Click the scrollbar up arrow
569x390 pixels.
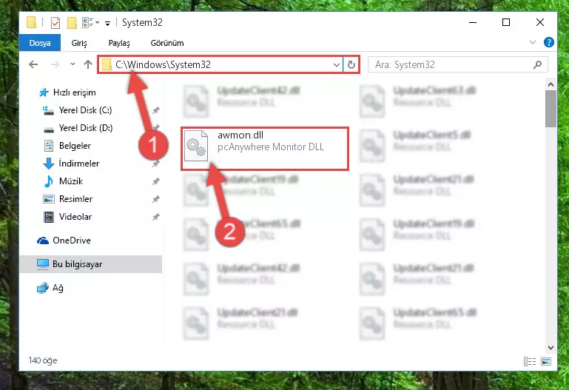(x=551, y=84)
